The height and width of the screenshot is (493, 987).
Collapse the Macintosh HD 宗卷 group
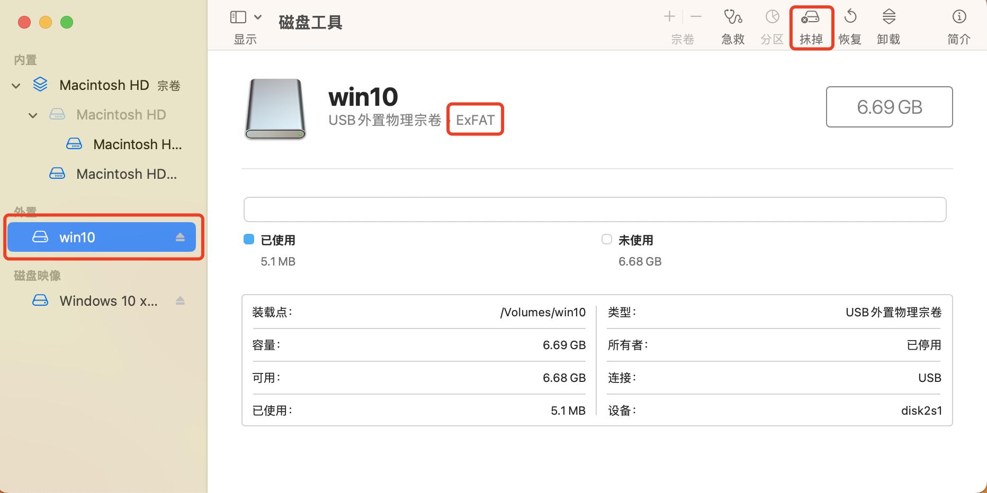pyautogui.click(x=15, y=85)
